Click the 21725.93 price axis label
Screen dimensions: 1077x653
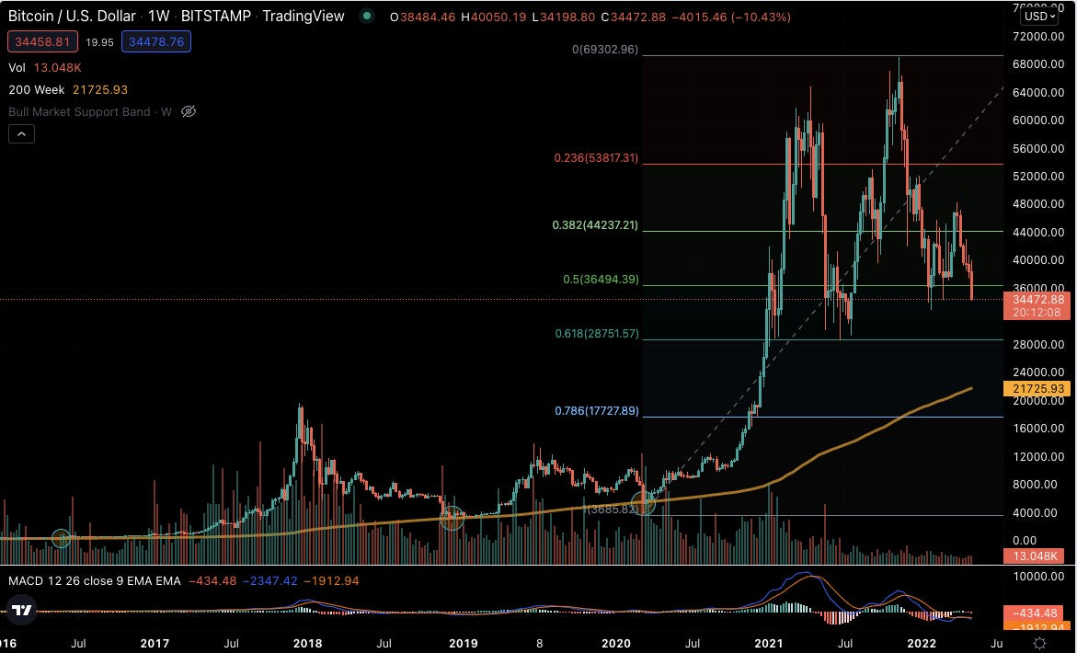pos(1037,389)
